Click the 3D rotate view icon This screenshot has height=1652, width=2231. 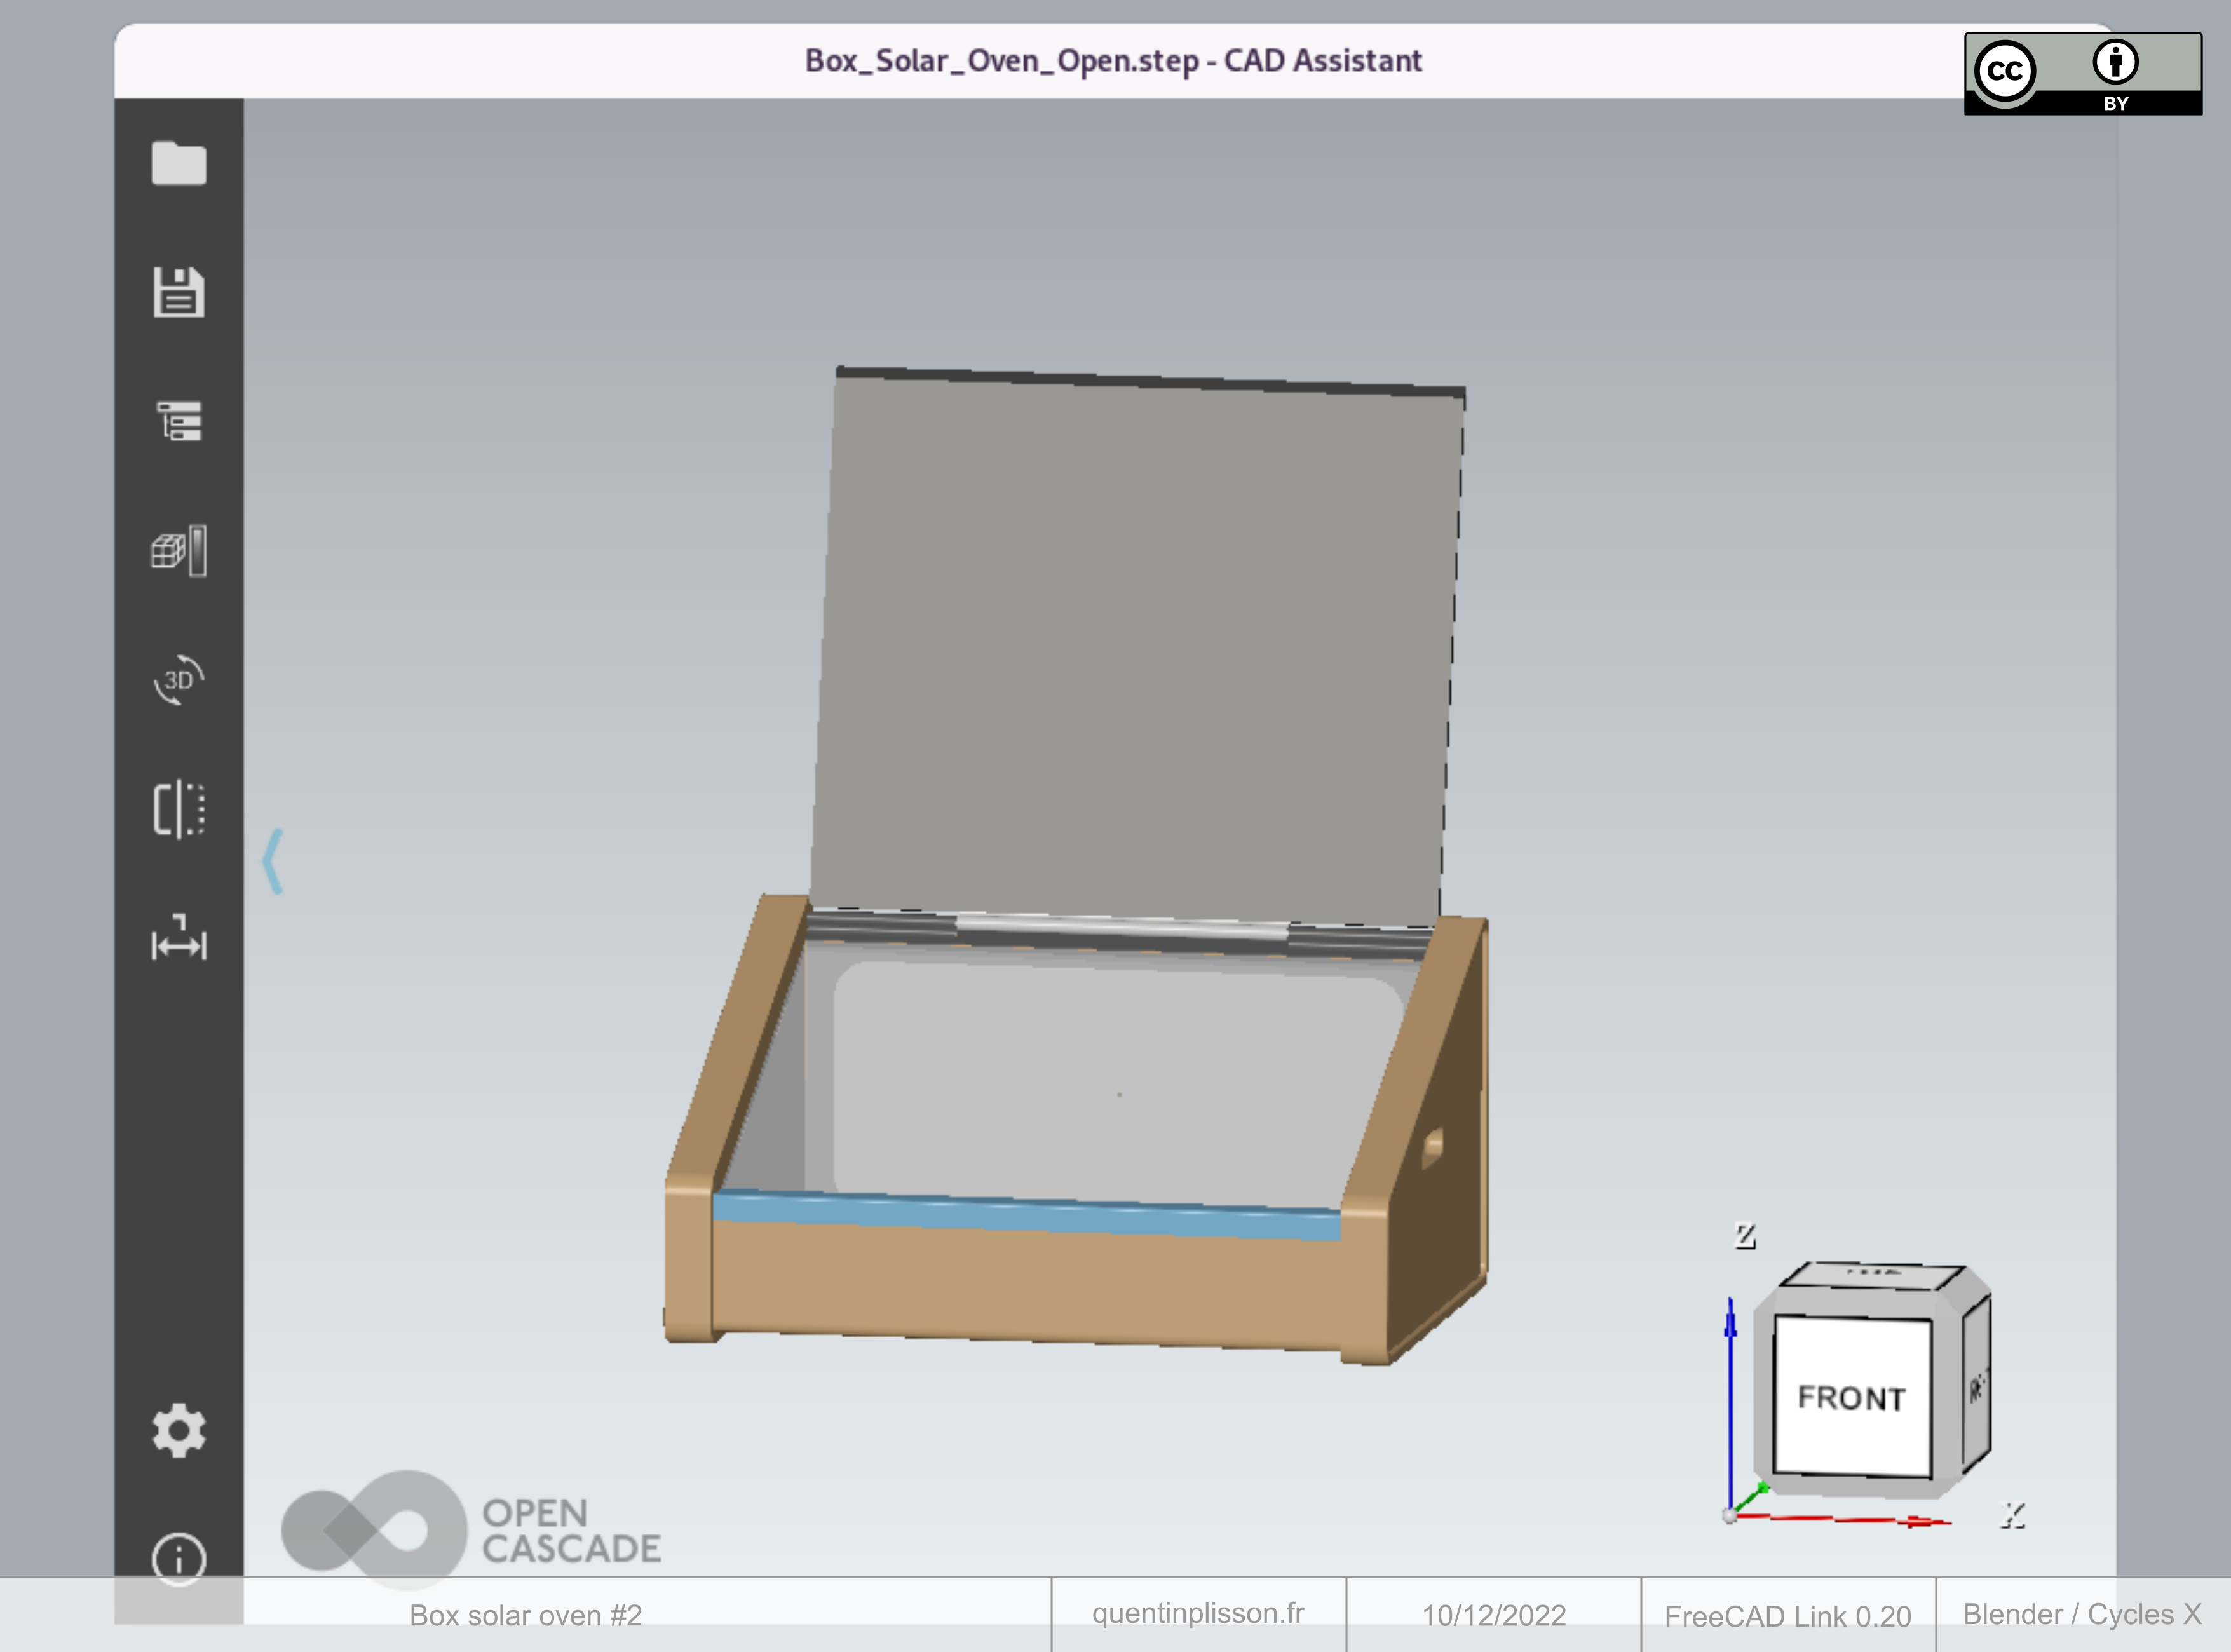(179, 680)
